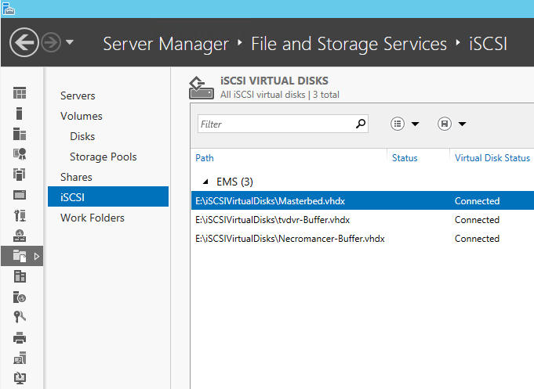This screenshot has height=389, width=534.
Task: Click 'All iSCSI virtual disks | 3 total' text
Action: click(280, 95)
